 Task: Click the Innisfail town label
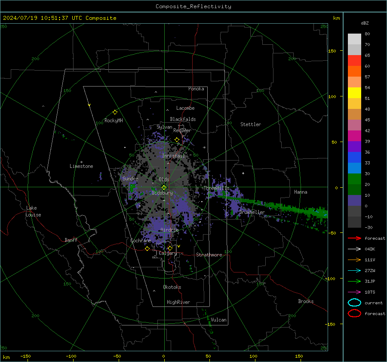[174, 156]
